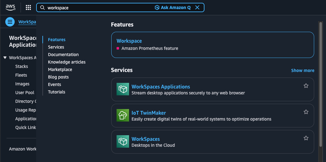The width and height of the screenshot is (326, 162).
Task: Click the IoT TwinMaker service icon
Action: tap(122, 115)
